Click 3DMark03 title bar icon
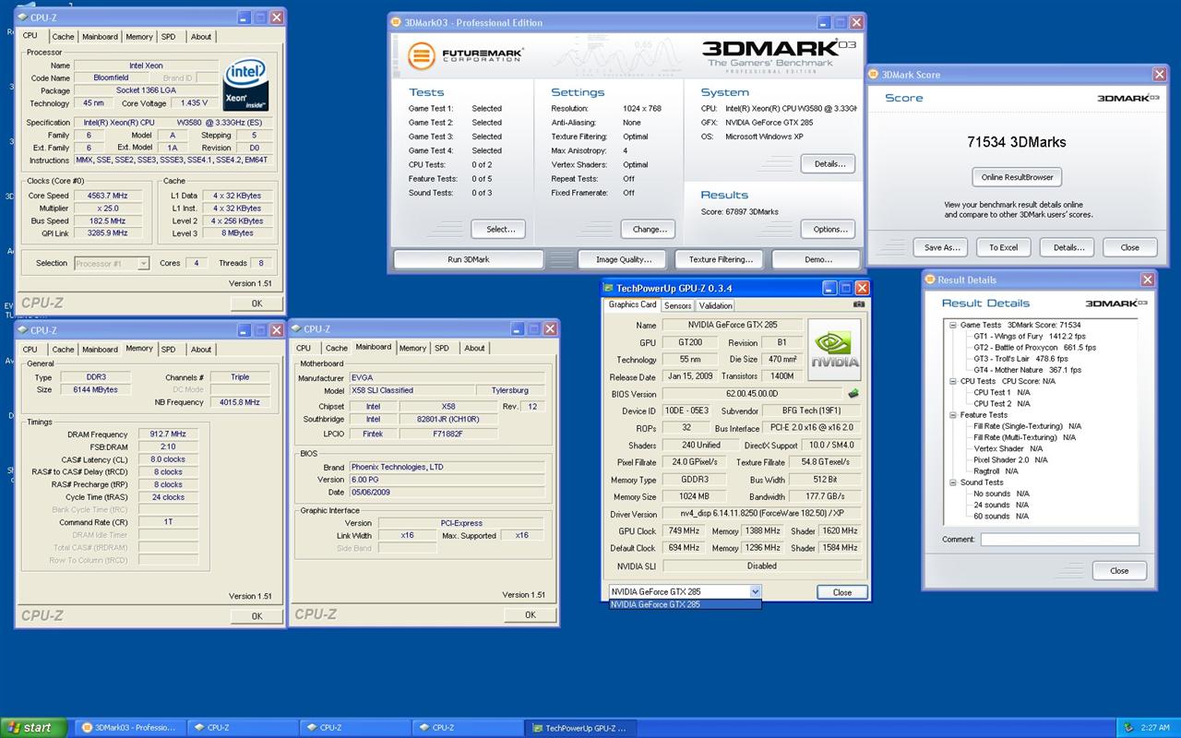Screen dimensions: 1181x738 click(397, 22)
